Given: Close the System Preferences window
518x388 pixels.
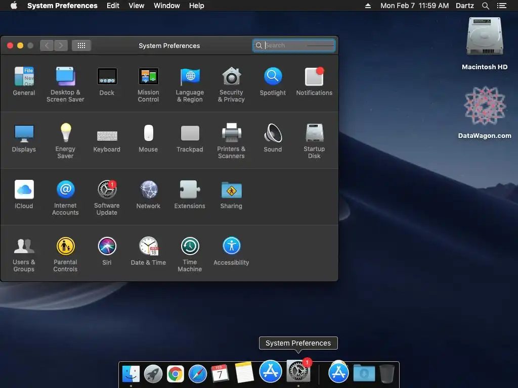Looking at the screenshot, I should (10, 45).
